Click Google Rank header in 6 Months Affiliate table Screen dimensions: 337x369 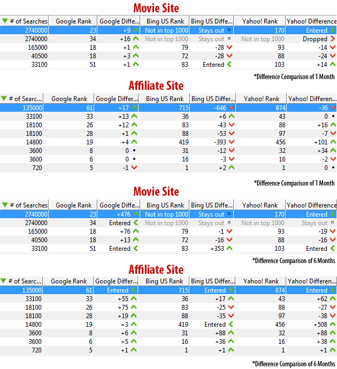pyautogui.click(x=68, y=281)
